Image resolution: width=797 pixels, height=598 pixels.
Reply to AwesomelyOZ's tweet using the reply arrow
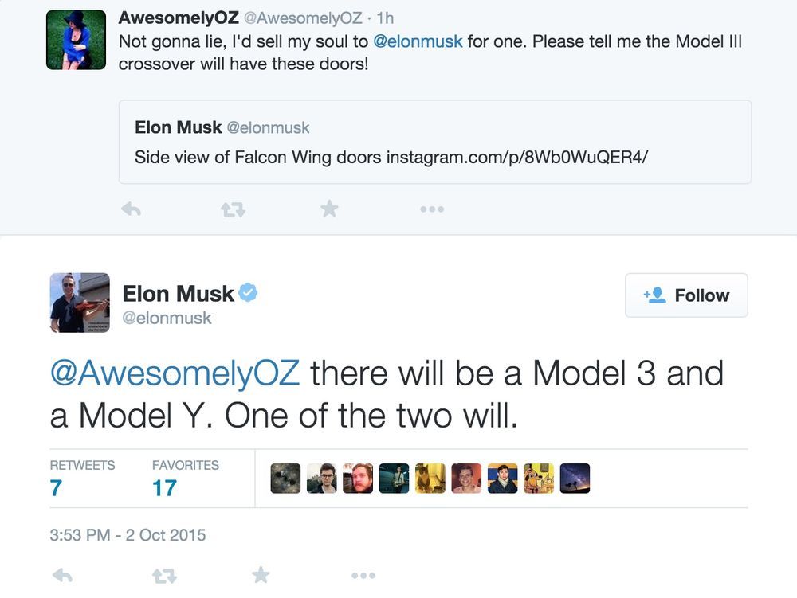pos(132,209)
